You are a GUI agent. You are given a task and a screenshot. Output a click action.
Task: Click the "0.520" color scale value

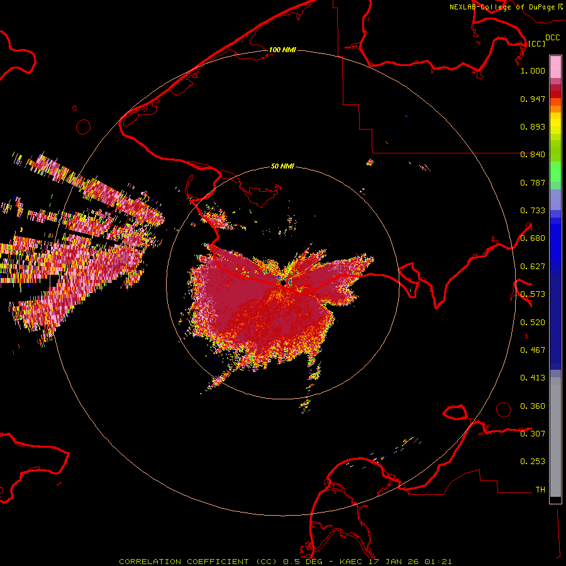click(x=533, y=323)
